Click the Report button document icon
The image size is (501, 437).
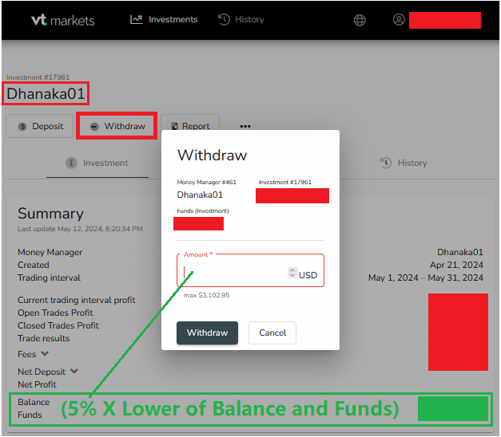point(174,126)
